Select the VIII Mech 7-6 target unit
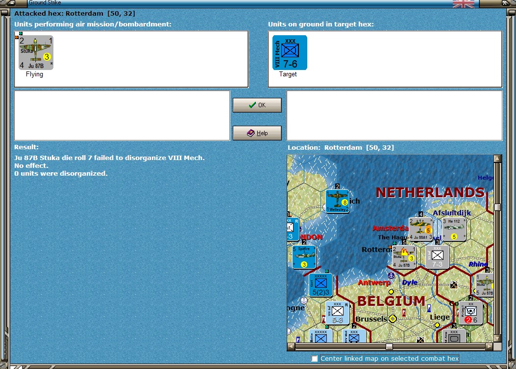516x369 pixels. click(x=290, y=52)
